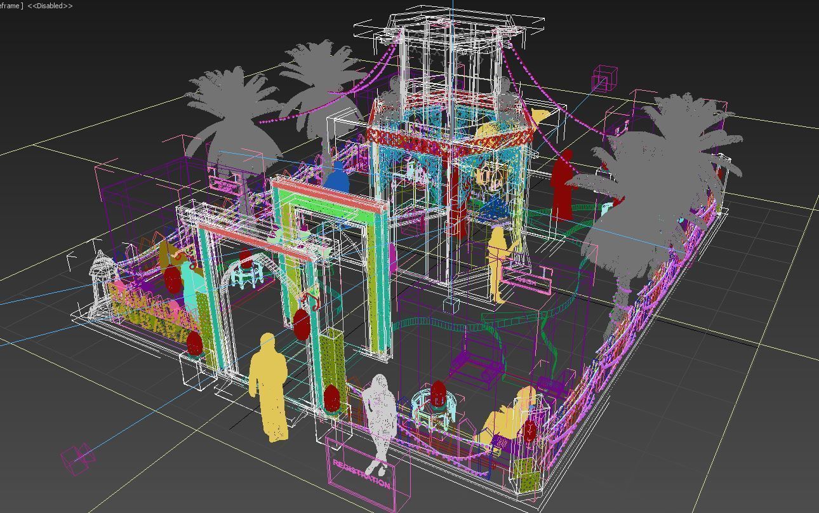Open the <<Disabled>> viewport label menu

point(50,6)
